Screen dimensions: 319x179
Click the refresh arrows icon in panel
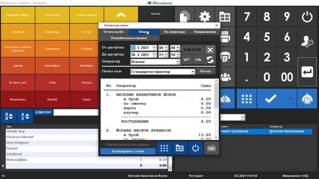[x=210, y=60]
